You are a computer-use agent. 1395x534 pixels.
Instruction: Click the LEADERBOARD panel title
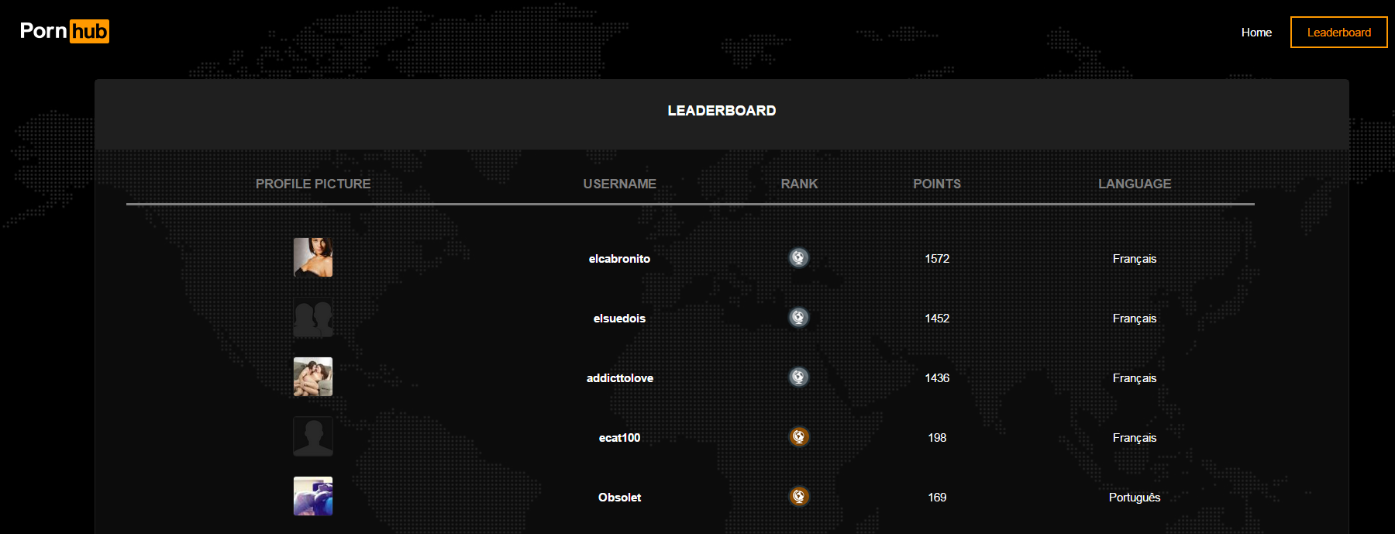coord(722,111)
